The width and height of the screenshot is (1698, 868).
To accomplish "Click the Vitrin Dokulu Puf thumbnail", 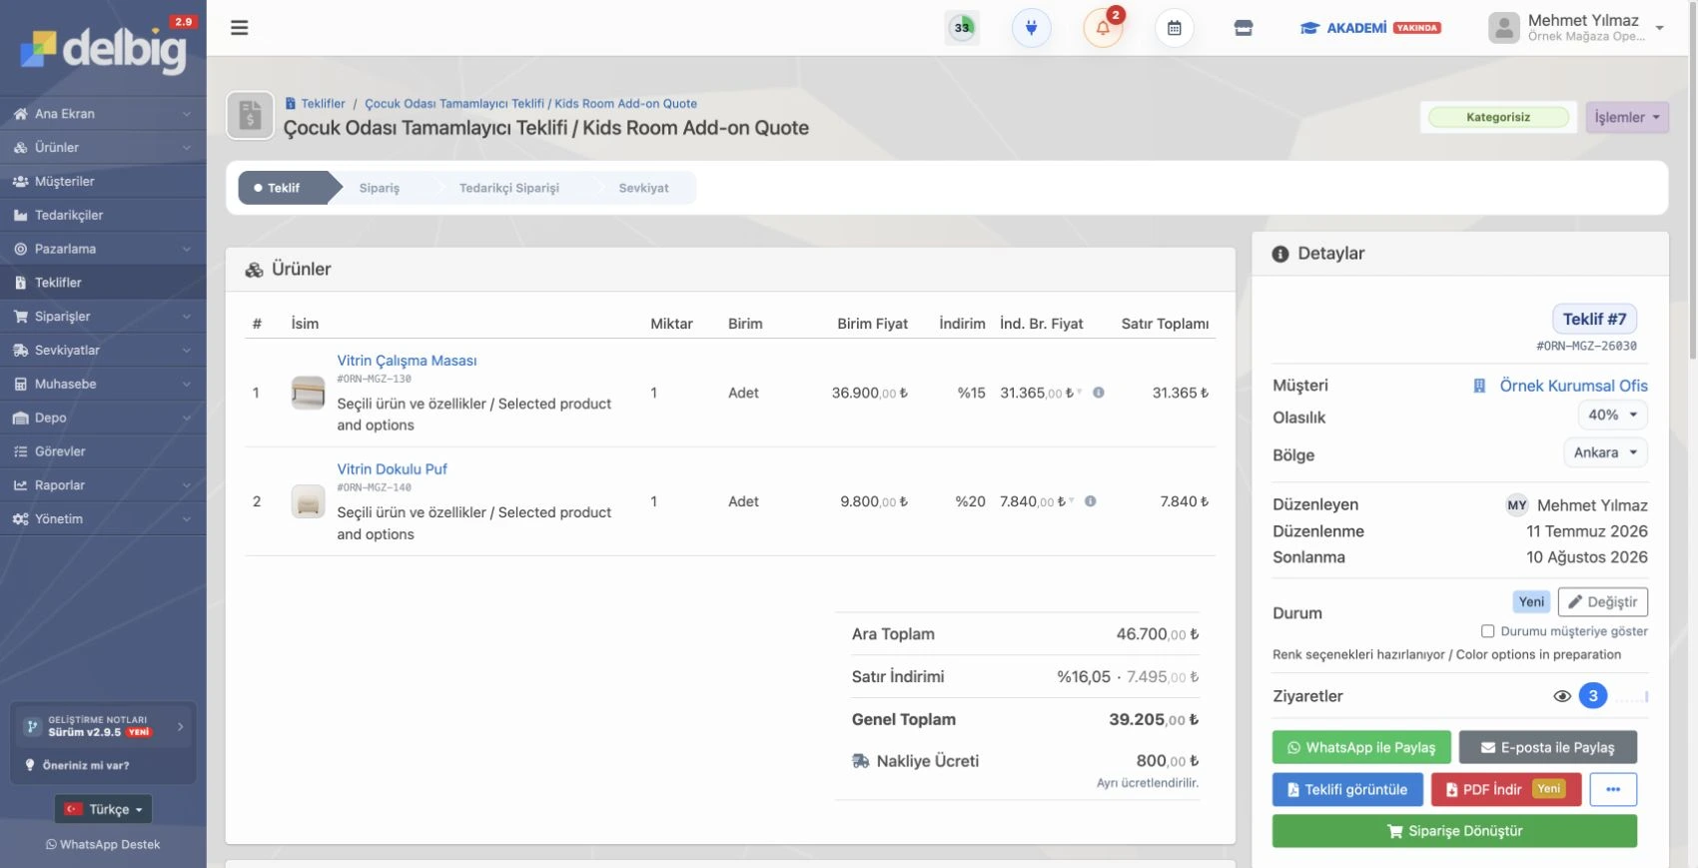I will point(308,501).
